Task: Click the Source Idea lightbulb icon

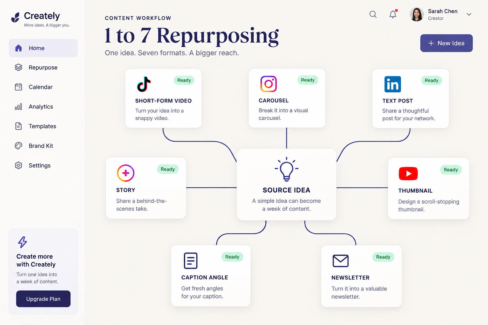Action: pyautogui.click(x=287, y=169)
